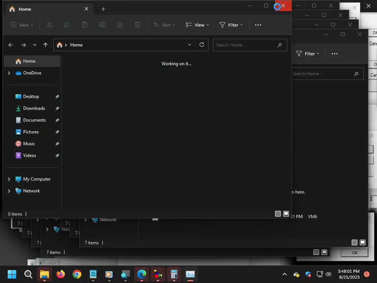Click the Share icon
377x283 pixels.
pyautogui.click(x=120, y=25)
